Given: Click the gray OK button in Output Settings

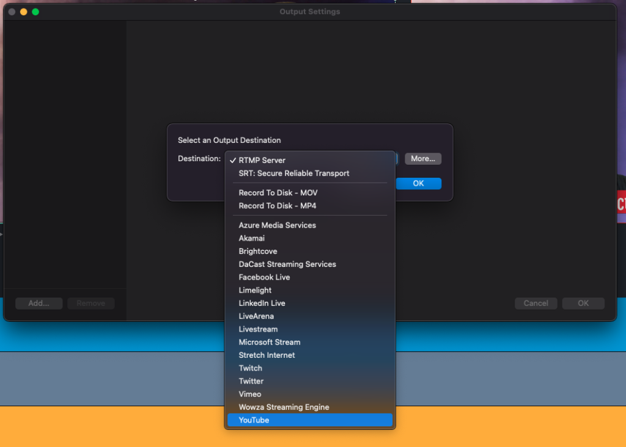Looking at the screenshot, I should (583, 303).
